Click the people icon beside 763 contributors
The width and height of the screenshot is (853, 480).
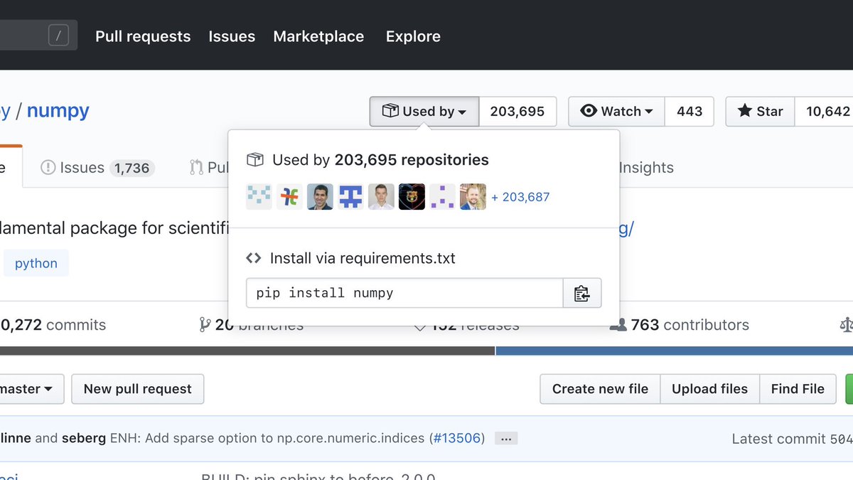(618, 325)
